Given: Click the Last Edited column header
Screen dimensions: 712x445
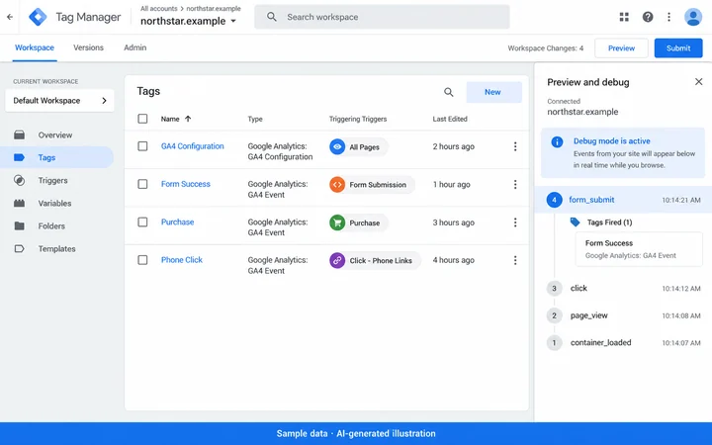Looking at the screenshot, I should pos(450,119).
